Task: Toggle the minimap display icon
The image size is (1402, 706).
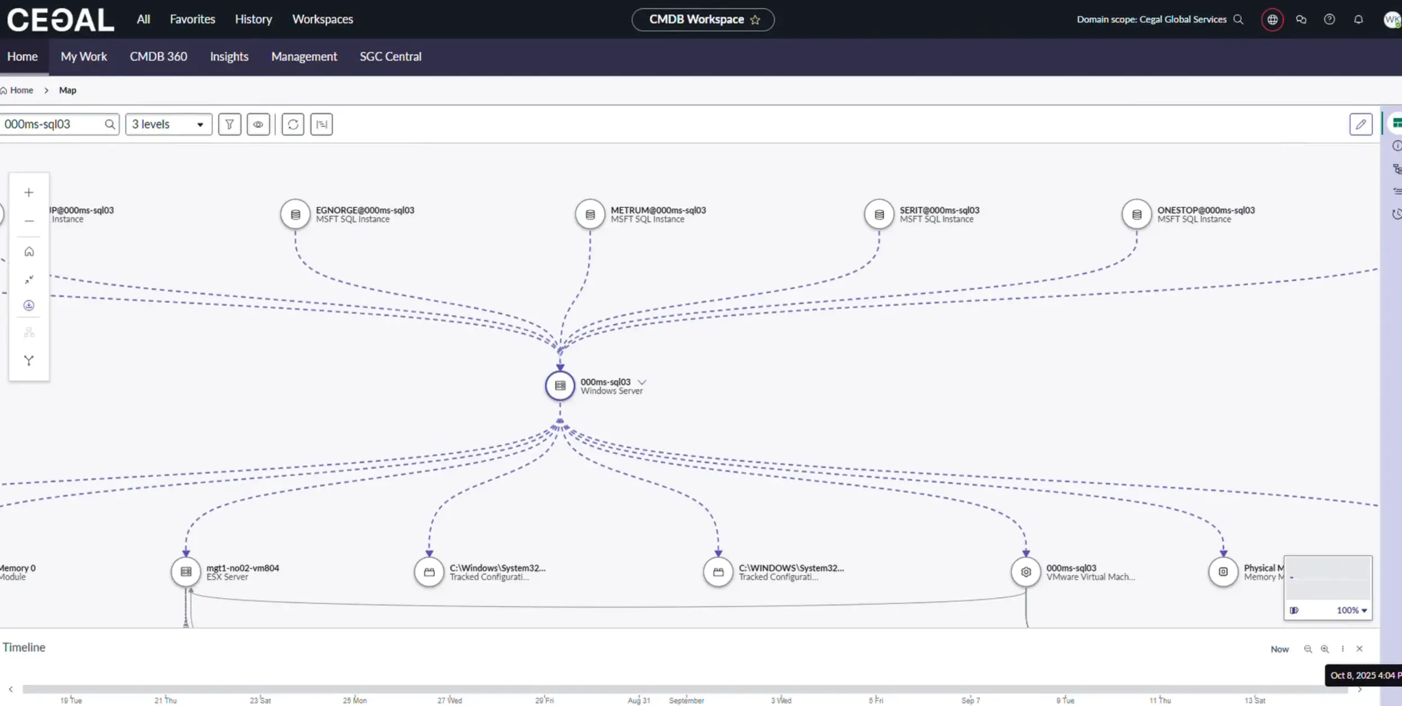Action: click(1294, 610)
